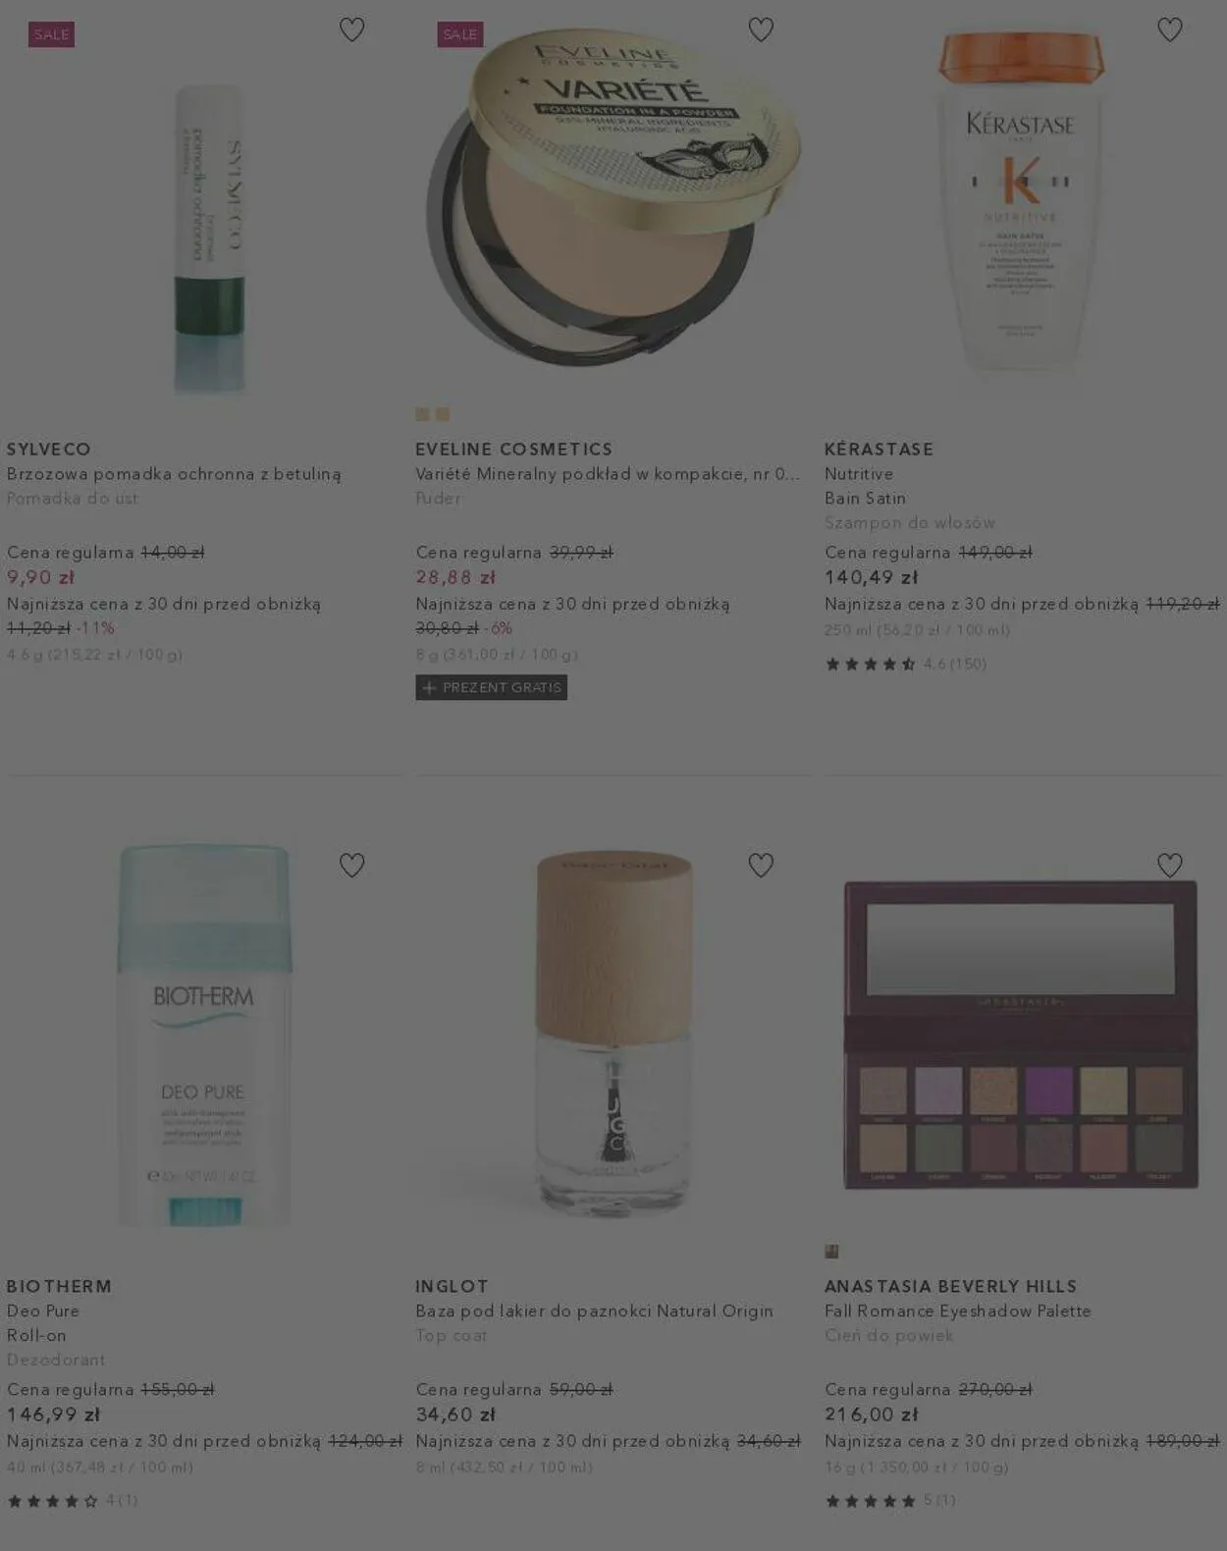
Task: Open Fall Romance Eyeshadow Palette link
Action: [957, 1310]
